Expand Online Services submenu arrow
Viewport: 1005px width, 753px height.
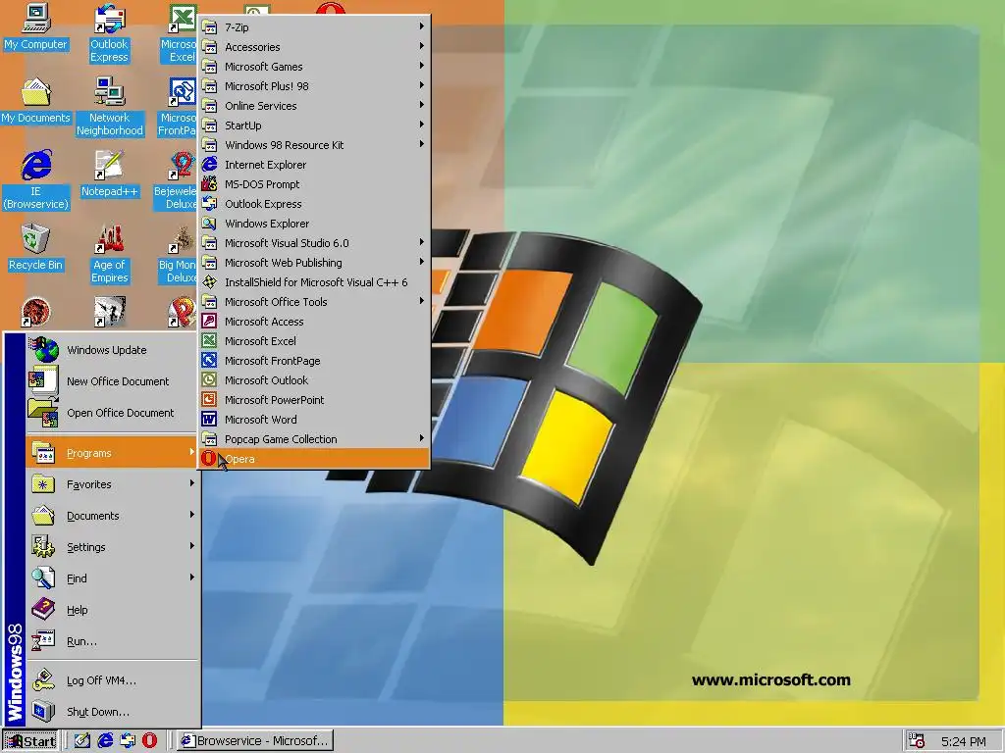422,104
